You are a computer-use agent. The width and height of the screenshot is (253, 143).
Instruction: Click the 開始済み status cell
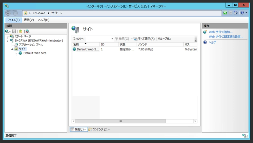(x=127, y=49)
